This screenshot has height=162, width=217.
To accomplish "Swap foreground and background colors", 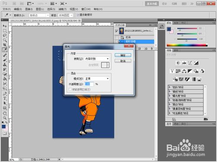I will (x=7, y=122).
